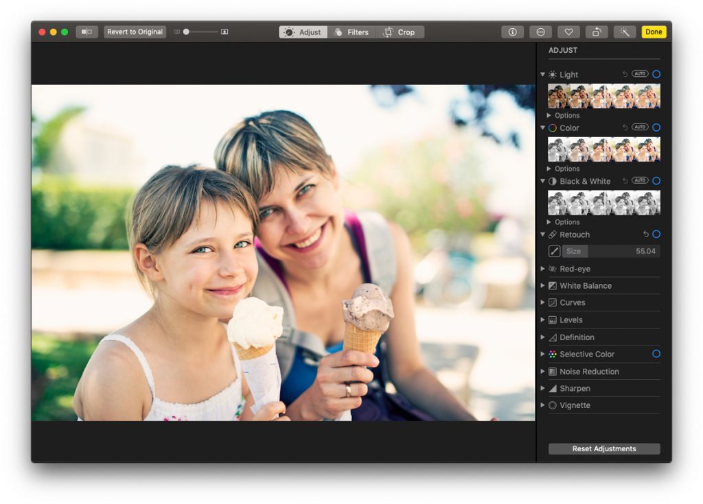Click Revert to Original button
This screenshot has width=703, height=504.
135,32
